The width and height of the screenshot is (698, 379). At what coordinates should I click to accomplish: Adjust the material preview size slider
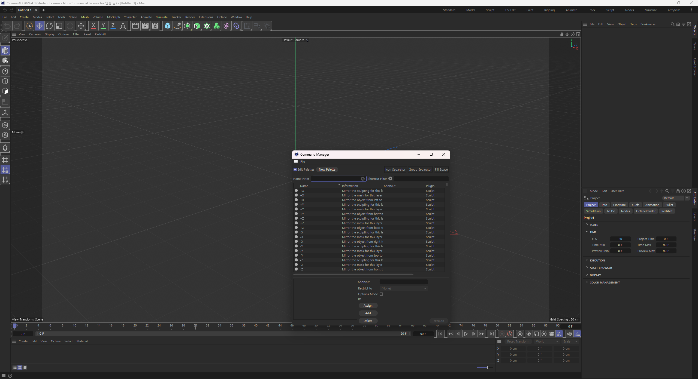[485, 368]
